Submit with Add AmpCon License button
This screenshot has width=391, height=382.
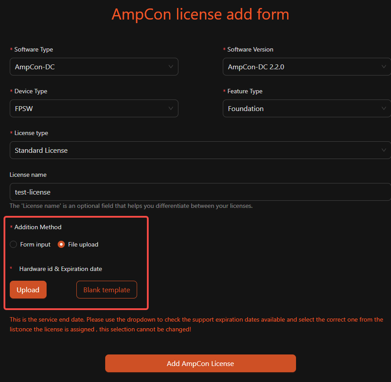[x=200, y=363]
